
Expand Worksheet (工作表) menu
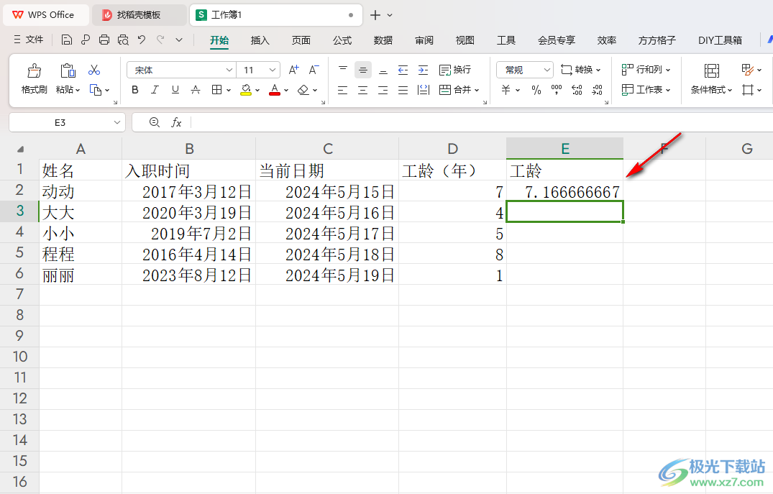coord(646,90)
